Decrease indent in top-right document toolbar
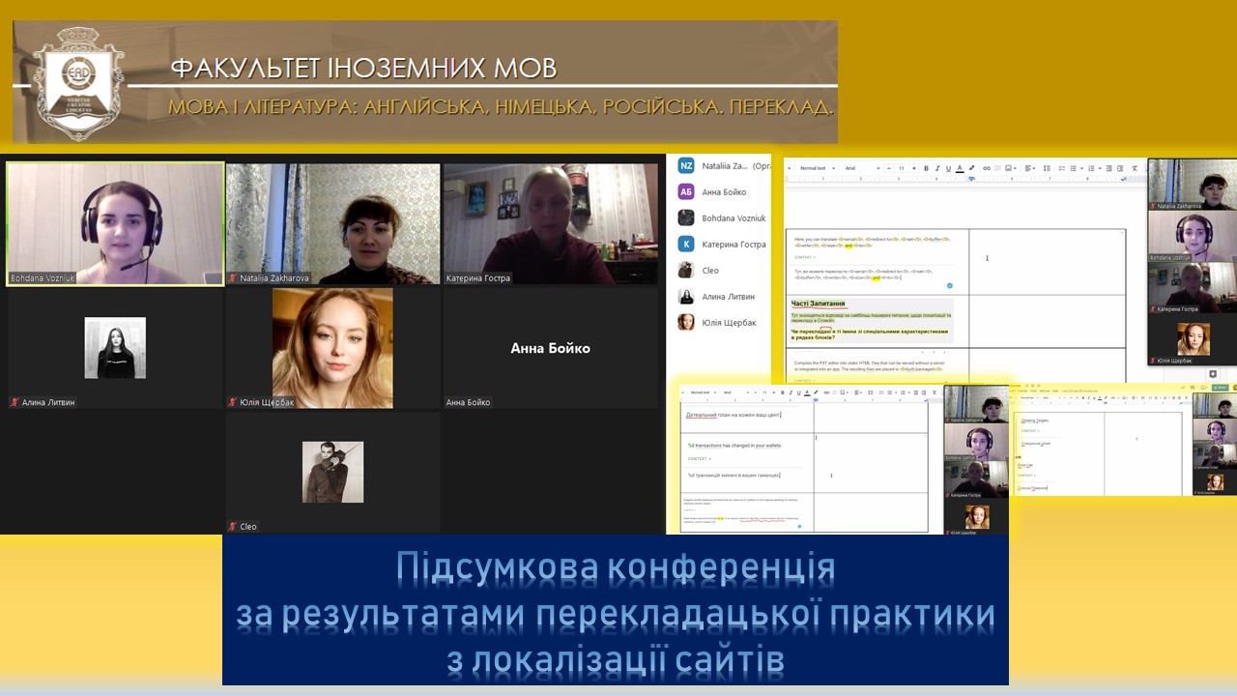 [x=1108, y=168]
